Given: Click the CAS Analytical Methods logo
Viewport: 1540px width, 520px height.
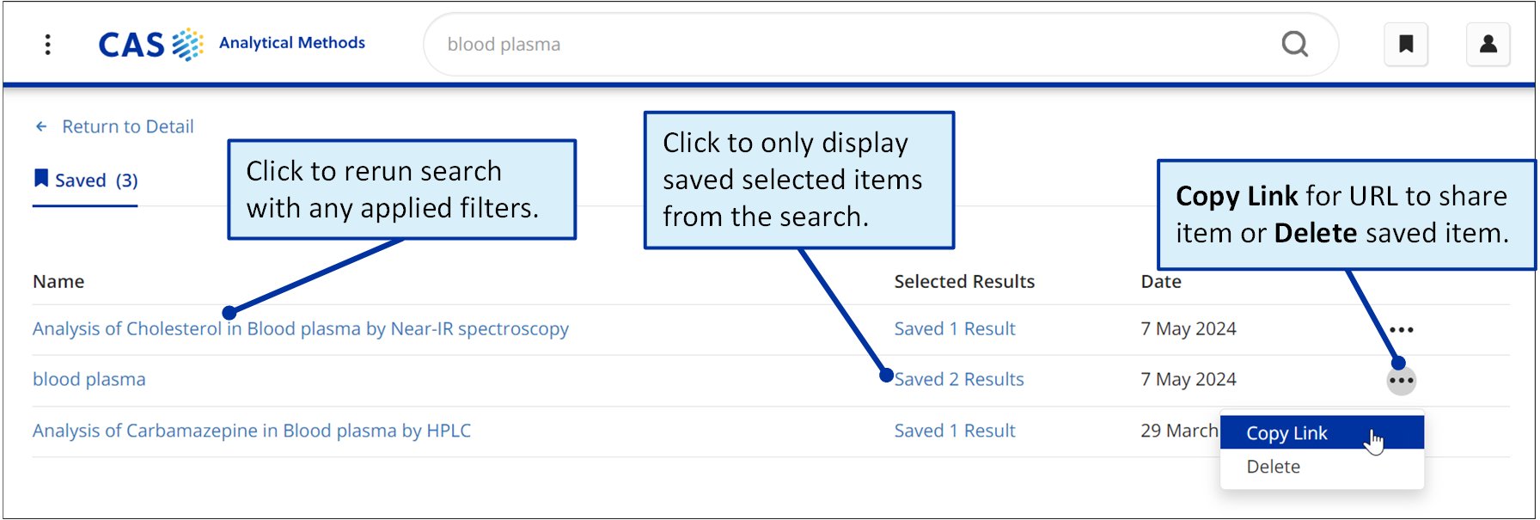Looking at the screenshot, I should 232,44.
